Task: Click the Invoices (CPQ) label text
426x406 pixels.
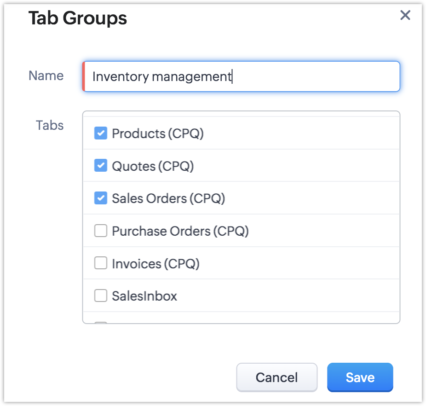Action: coord(155,263)
